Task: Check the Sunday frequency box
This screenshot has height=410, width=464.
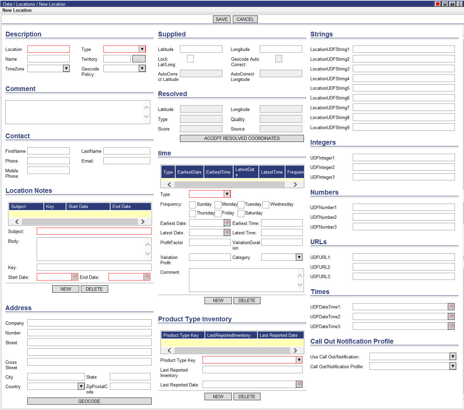Action: [x=192, y=205]
